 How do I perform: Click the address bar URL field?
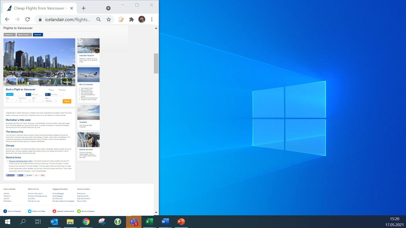click(x=68, y=19)
